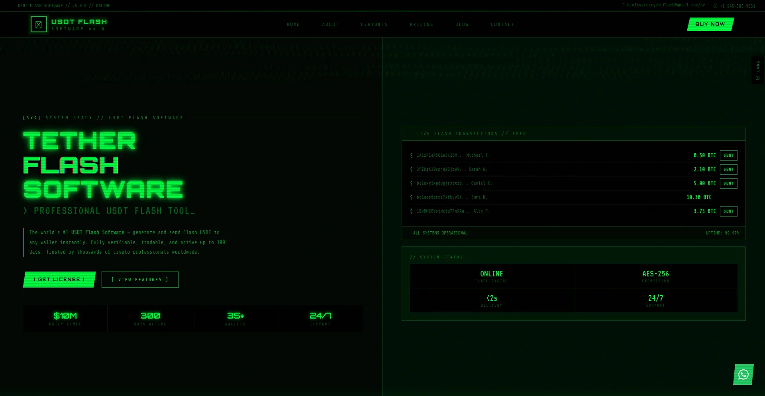Click the address 3FZbgi29cpjq2GjdwV... Sarah W.

coord(452,169)
